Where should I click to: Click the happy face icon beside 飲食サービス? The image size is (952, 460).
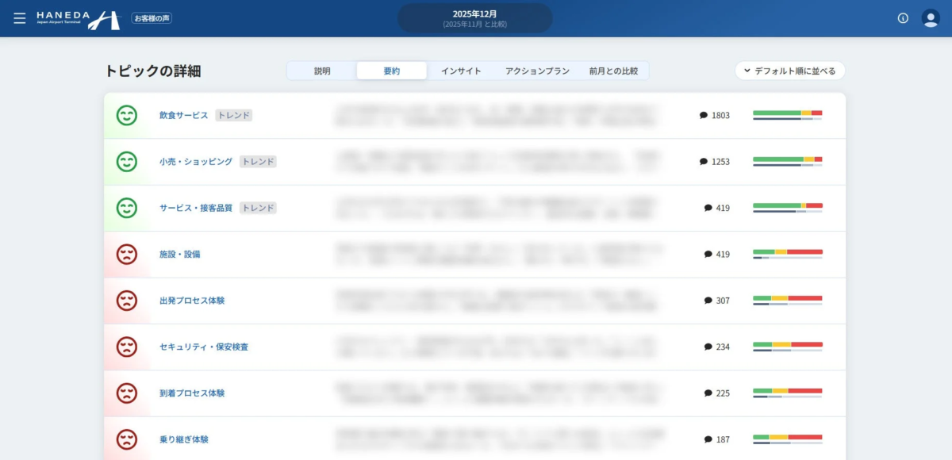click(127, 115)
